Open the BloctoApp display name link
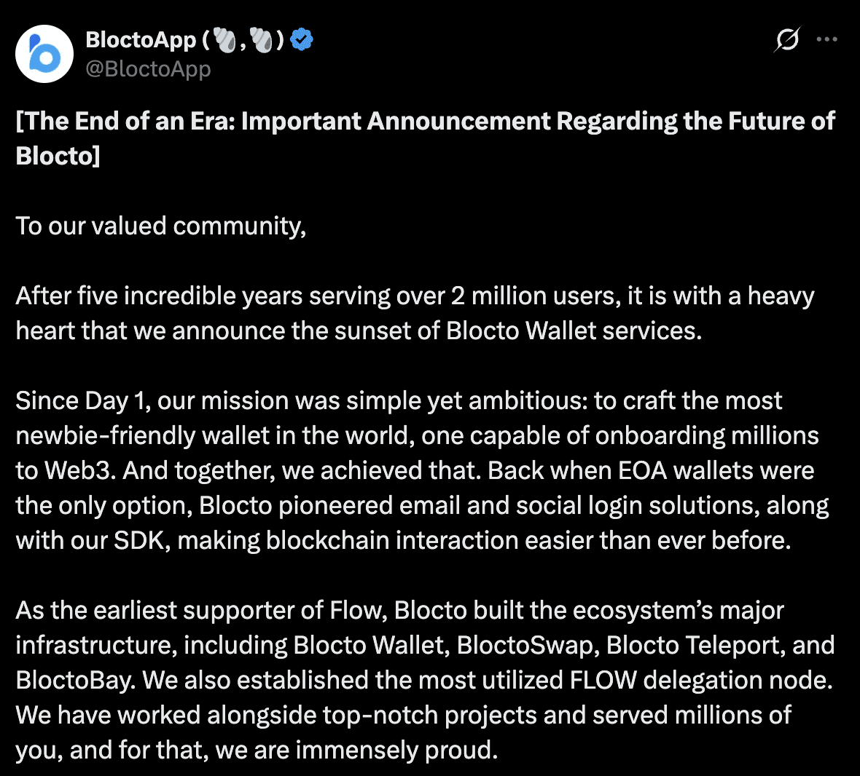 tap(141, 40)
